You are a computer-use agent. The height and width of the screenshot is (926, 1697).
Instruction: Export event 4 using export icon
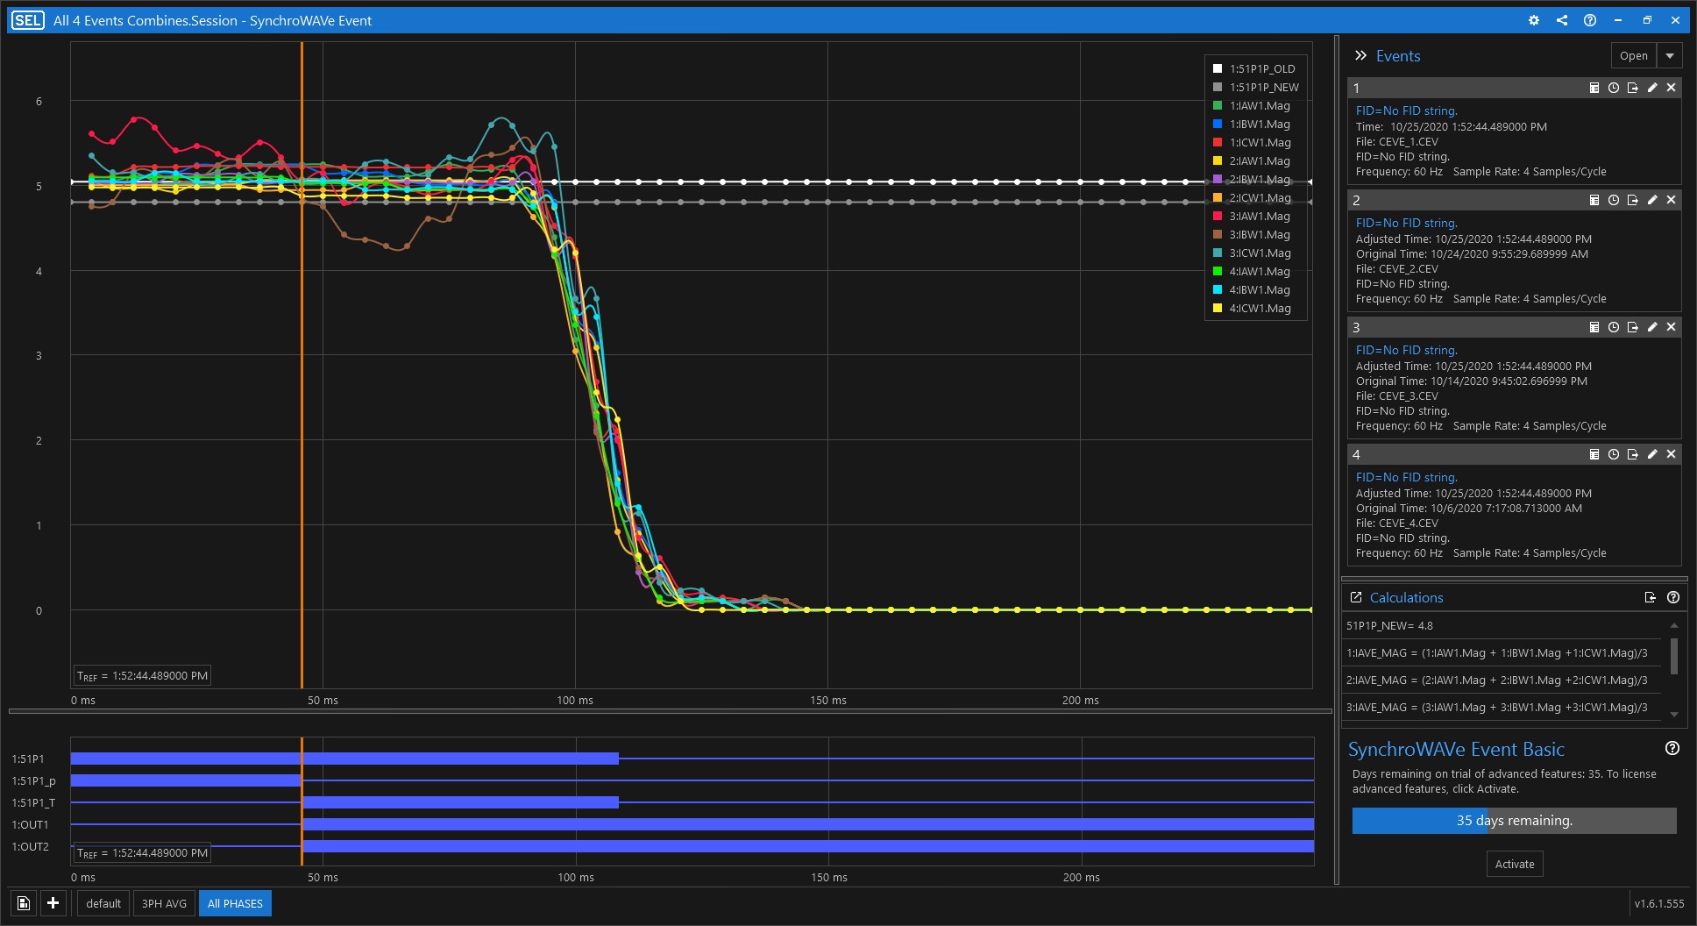tap(1633, 454)
